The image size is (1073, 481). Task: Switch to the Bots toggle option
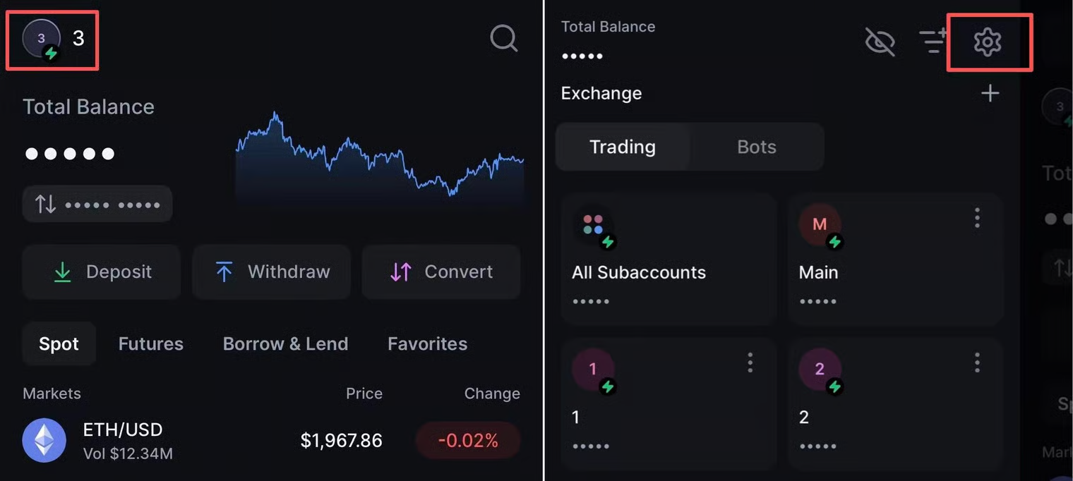tap(756, 147)
